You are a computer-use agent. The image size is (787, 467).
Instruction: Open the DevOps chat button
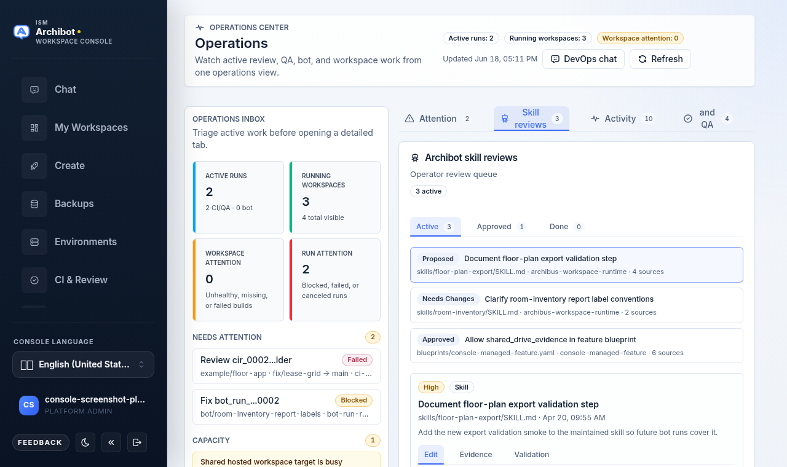tap(583, 59)
